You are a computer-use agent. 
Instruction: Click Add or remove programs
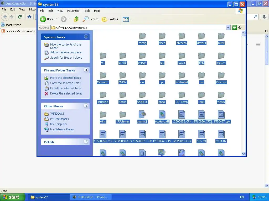[66, 52]
